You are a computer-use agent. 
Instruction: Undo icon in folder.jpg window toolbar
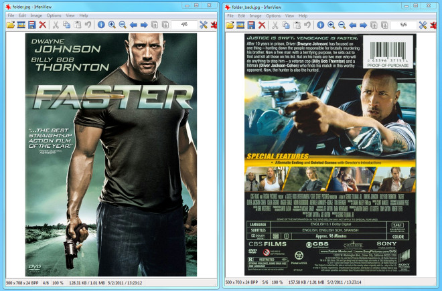point(88,25)
